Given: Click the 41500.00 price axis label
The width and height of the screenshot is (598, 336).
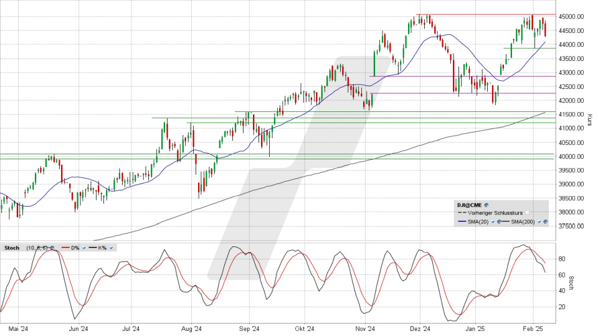Looking at the screenshot, I should (x=571, y=114).
